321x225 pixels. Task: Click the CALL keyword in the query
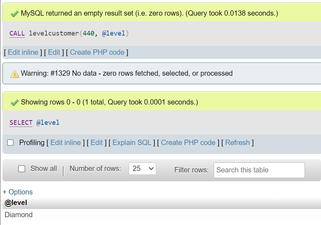[x=17, y=33]
